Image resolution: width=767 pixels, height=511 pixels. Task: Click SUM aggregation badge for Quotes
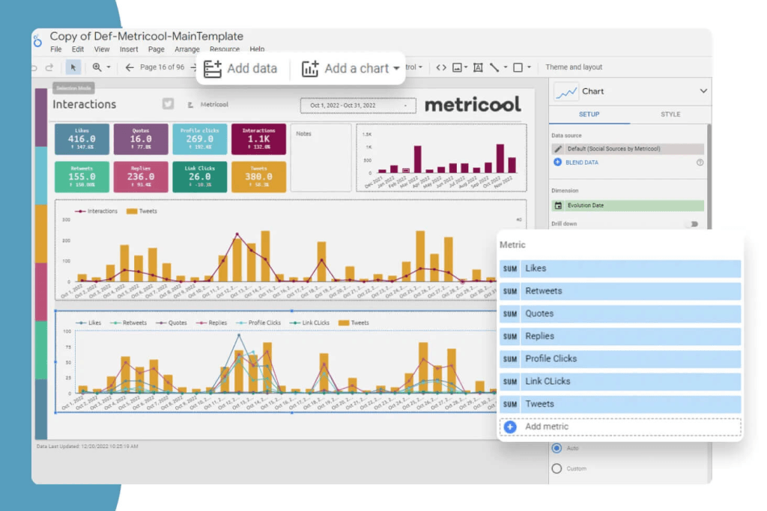point(510,313)
